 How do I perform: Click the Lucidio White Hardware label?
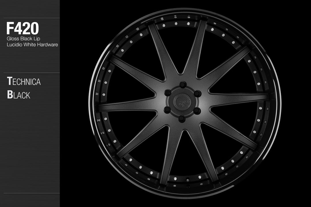[x=32, y=45]
